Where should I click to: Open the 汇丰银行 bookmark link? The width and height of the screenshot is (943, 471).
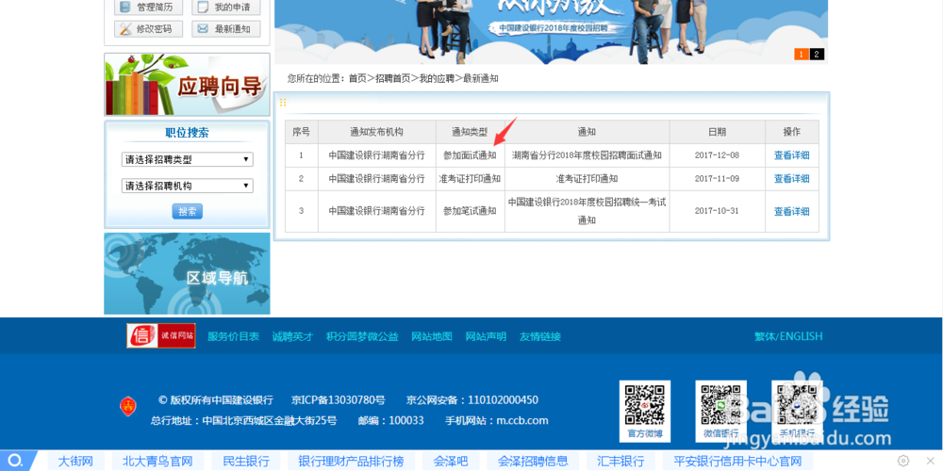pos(620,462)
